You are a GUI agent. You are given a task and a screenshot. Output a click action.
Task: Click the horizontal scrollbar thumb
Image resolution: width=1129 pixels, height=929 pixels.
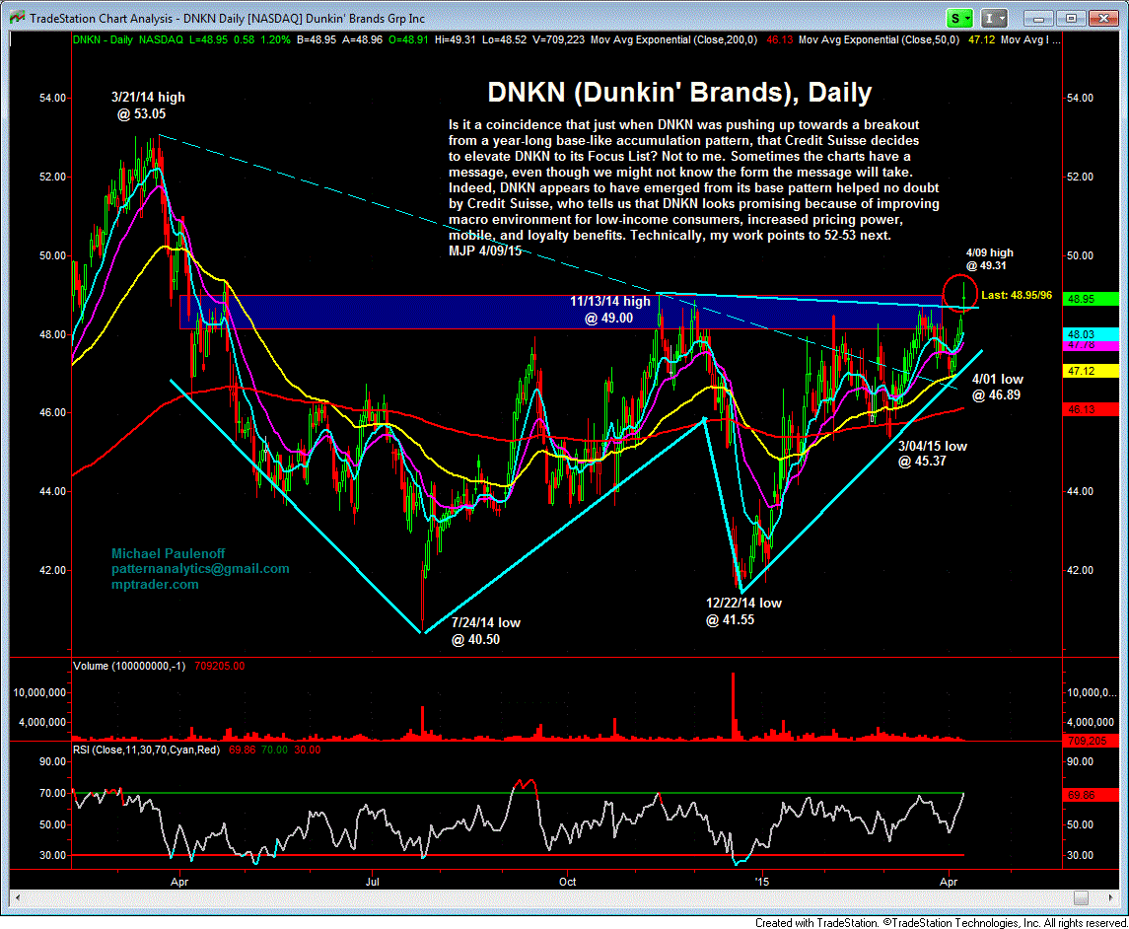point(1081,897)
